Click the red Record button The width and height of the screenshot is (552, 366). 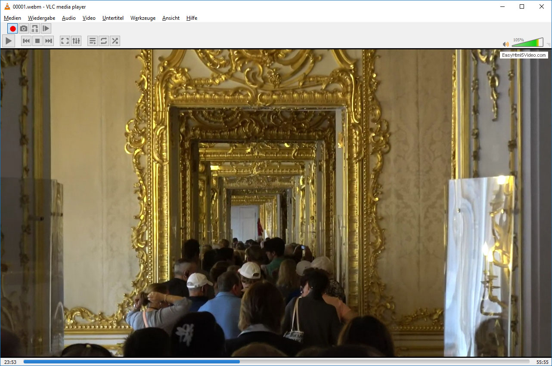12,29
